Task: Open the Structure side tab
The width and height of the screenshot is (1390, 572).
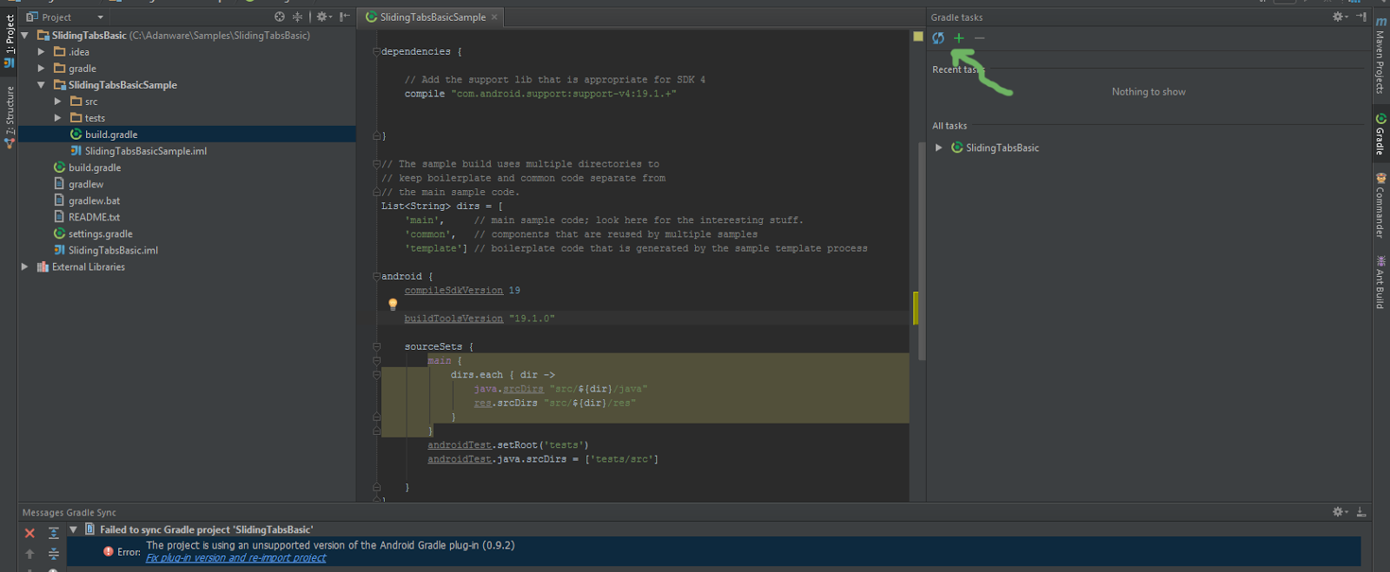Action: coord(10,117)
